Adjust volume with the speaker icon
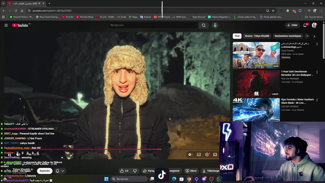This screenshot has width=325, height=183. click(18, 154)
